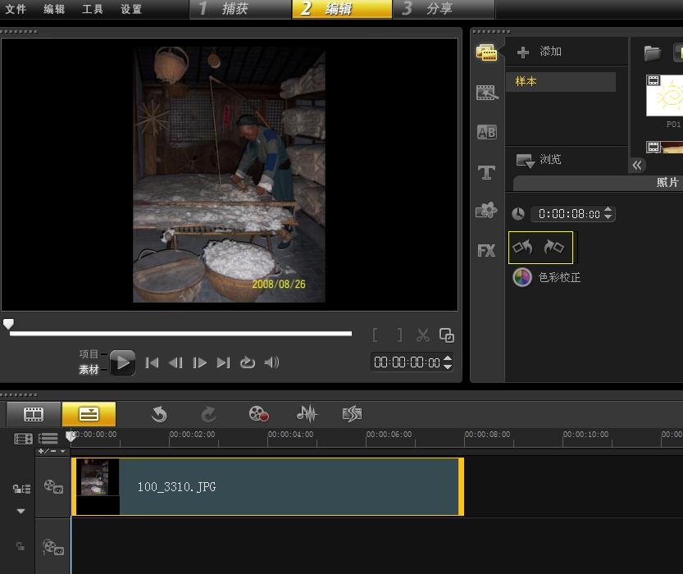
Task: Open the Graphics panel with flower icon
Action: (x=486, y=211)
